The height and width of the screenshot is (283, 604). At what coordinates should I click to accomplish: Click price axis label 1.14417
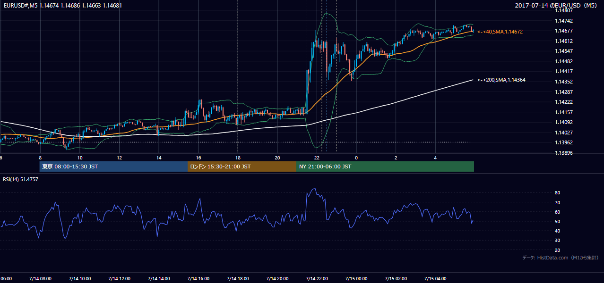[x=563, y=71]
